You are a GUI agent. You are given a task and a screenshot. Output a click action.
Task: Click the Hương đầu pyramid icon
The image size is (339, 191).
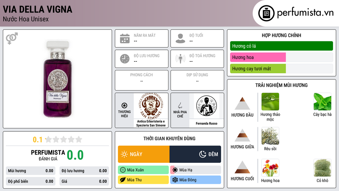click(x=242, y=103)
